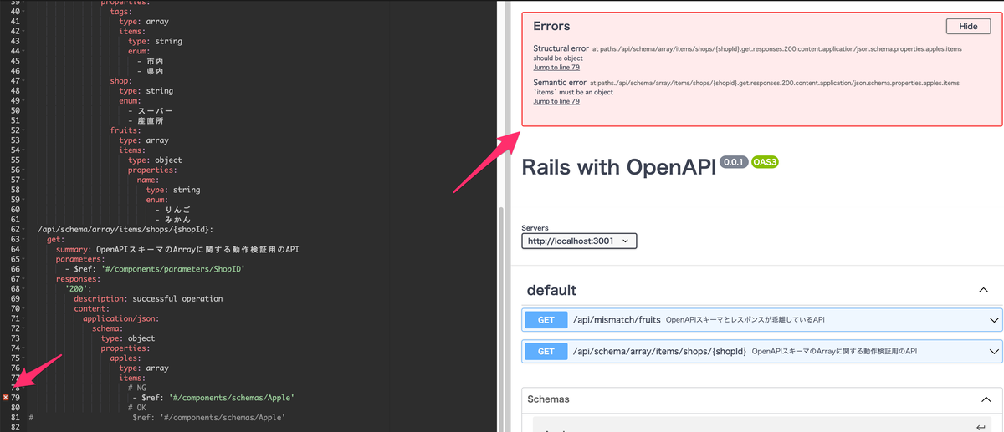Click 'description: successful operation' line

pyautogui.click(x=148, y=298)
